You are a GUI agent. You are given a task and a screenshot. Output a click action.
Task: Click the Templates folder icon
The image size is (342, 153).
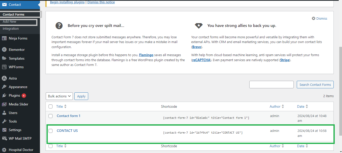[x=4, y=58]
